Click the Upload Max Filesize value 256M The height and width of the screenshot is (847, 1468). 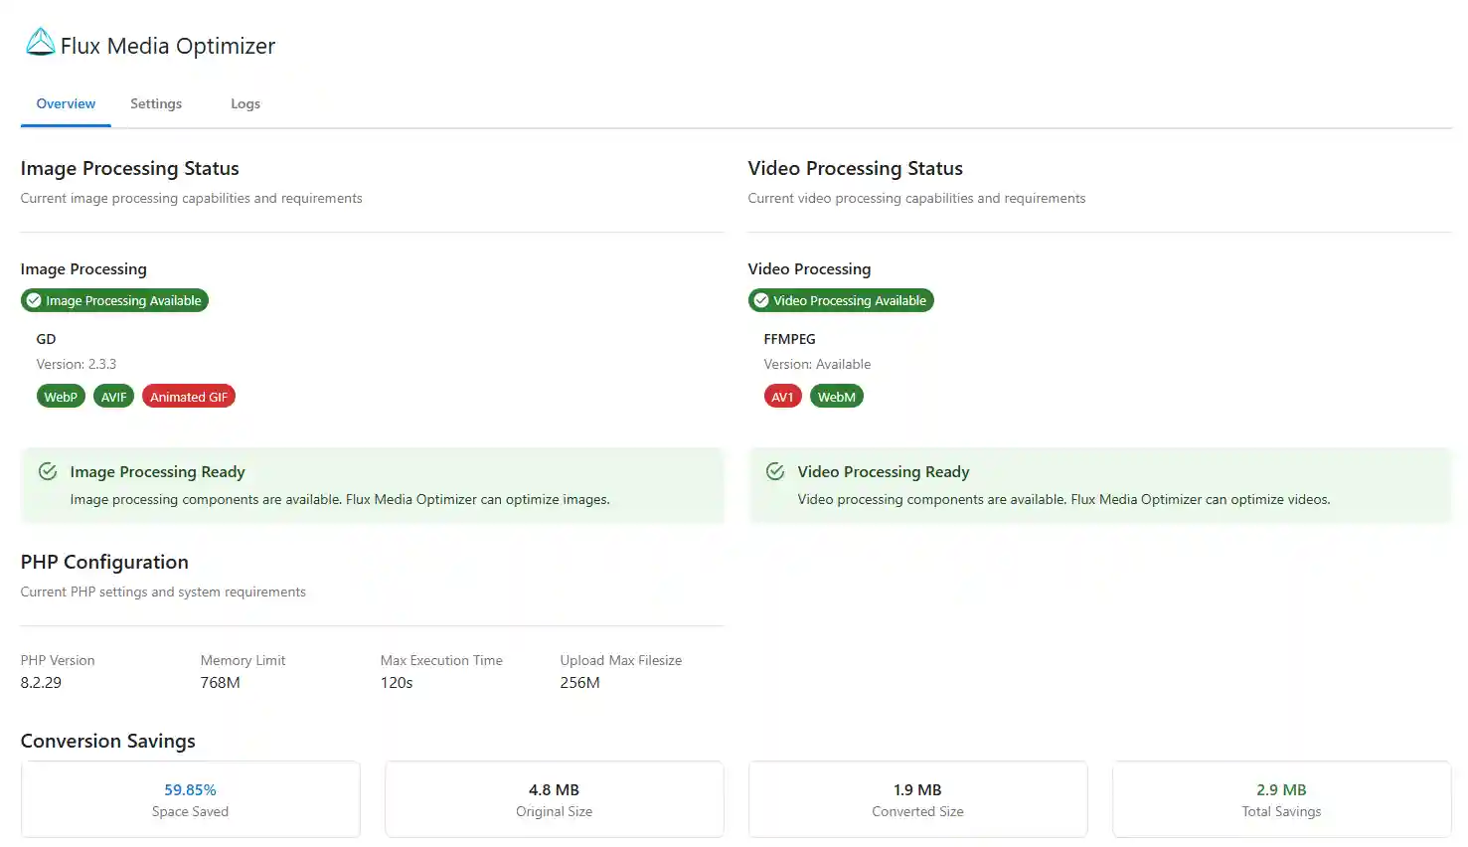580,683
